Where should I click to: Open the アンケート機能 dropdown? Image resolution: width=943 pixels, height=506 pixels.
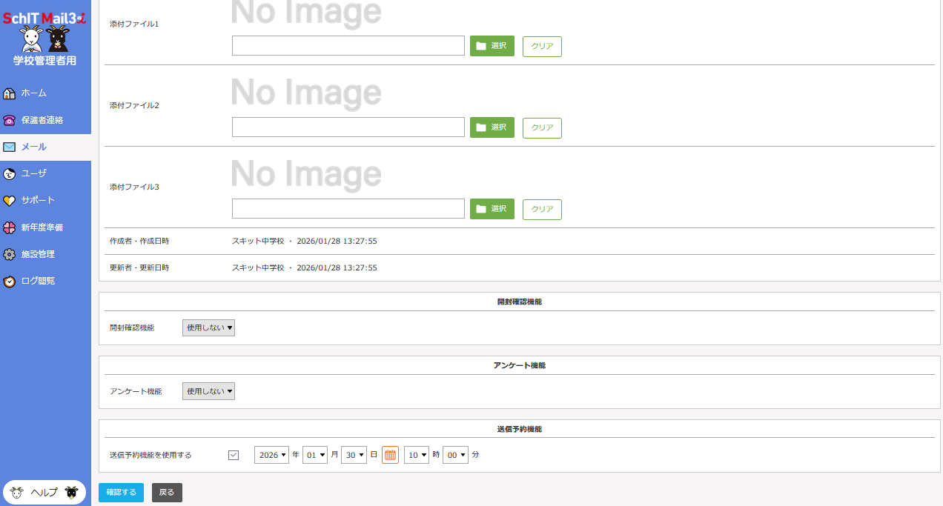click(x=208, y=391)
